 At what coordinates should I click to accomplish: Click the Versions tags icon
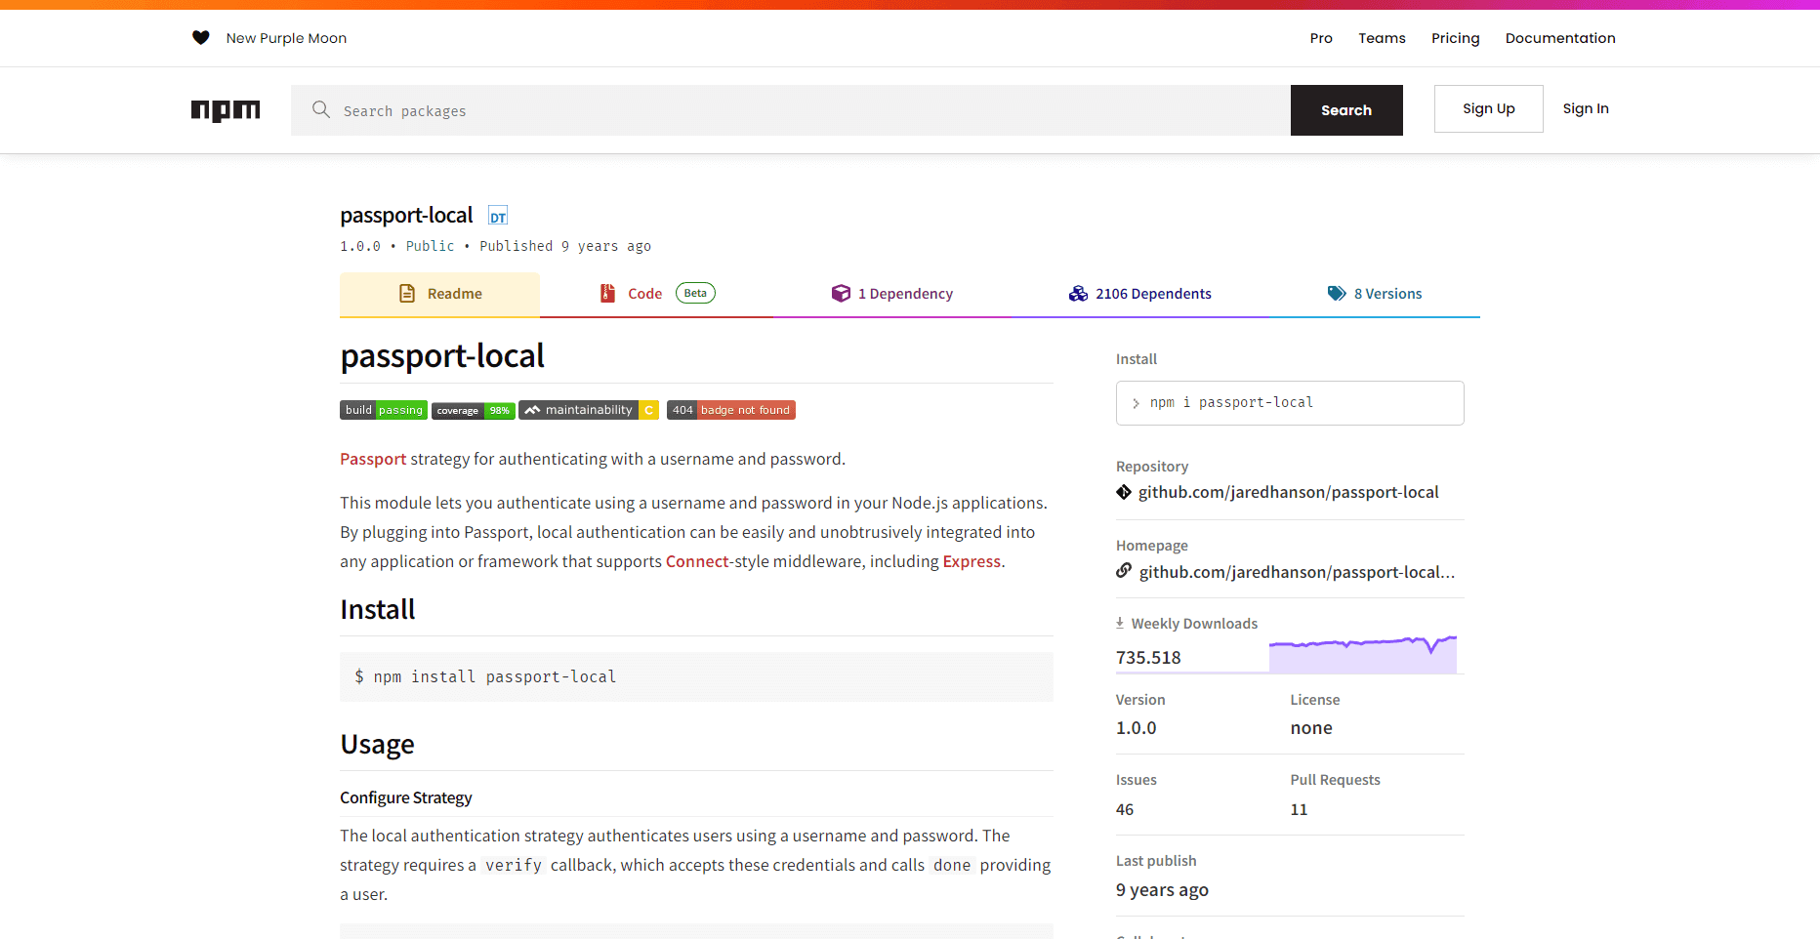pos(1337,294)
